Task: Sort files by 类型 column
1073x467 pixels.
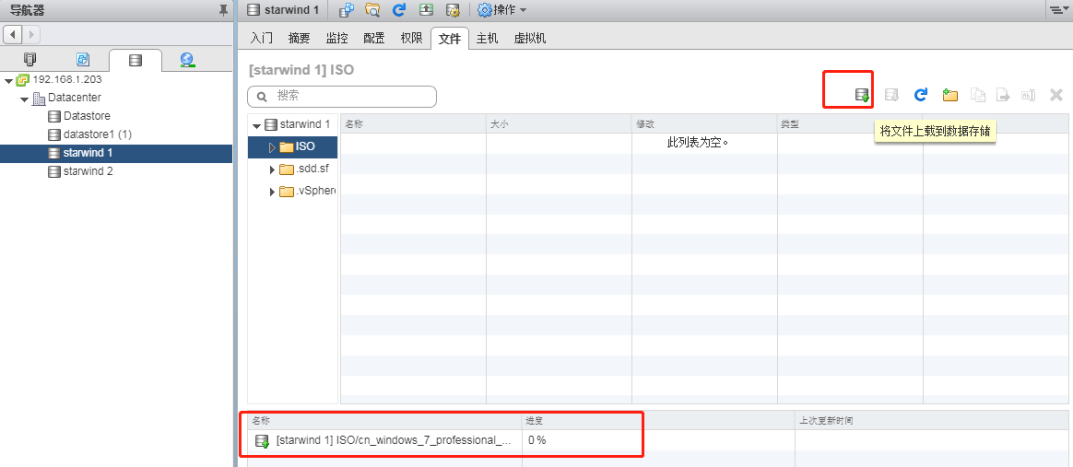Action: point(849,124)
